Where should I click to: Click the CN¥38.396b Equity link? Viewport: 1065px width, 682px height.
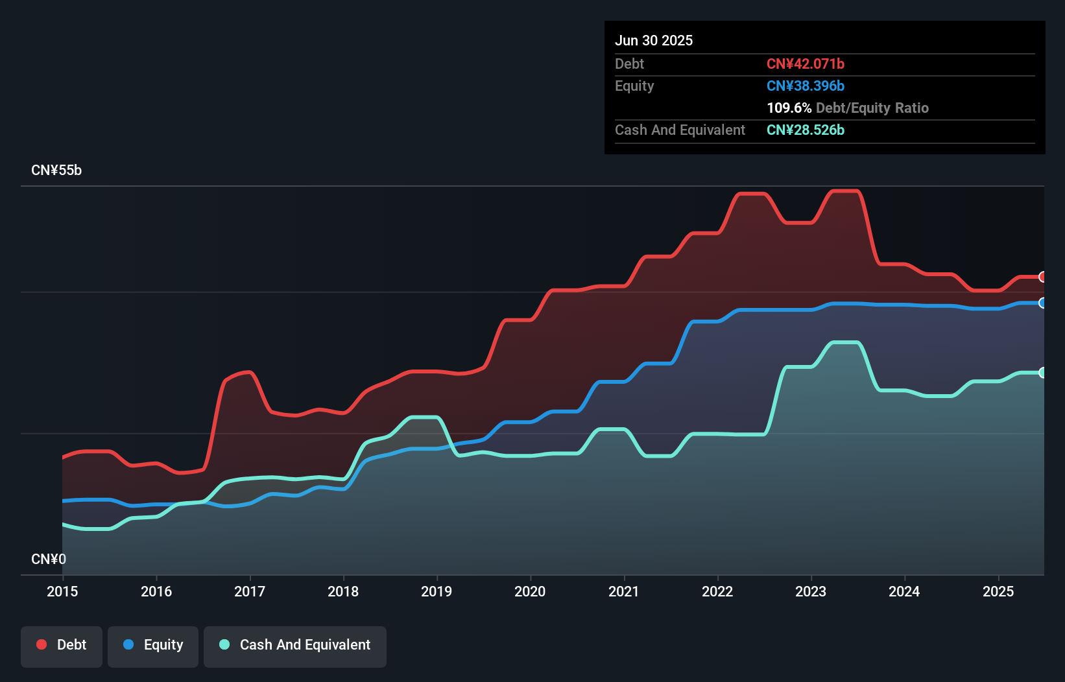coord(806,86)
